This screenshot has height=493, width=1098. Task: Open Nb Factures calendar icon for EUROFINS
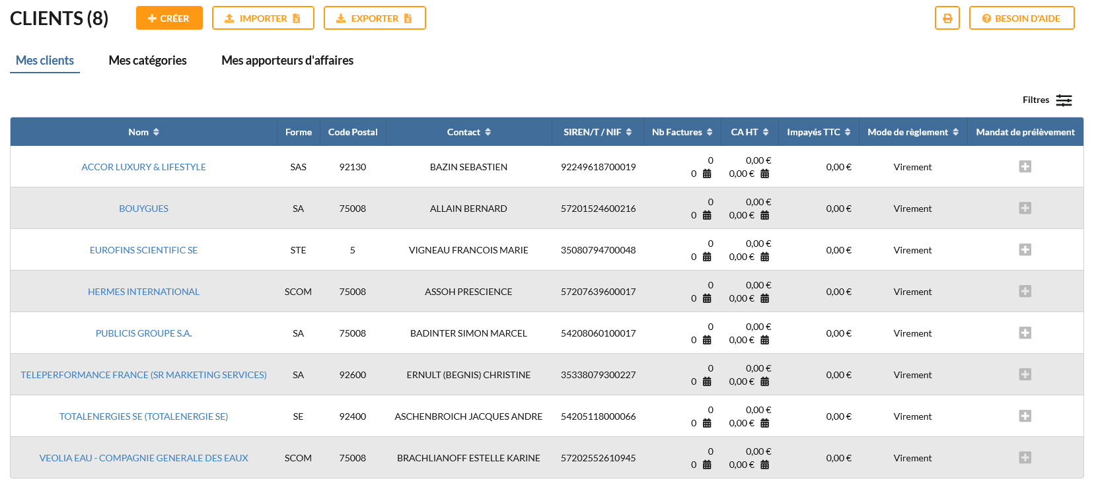(707, 257)
